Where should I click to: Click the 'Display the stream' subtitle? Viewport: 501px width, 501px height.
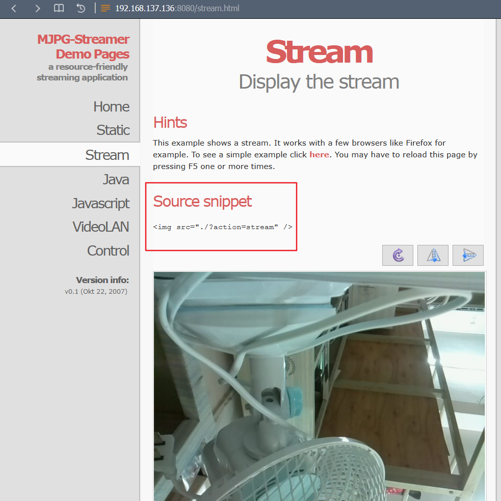click(319, 82)
